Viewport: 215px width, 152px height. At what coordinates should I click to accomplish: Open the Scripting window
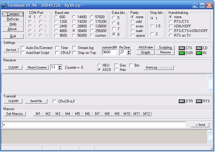[165, 47]
